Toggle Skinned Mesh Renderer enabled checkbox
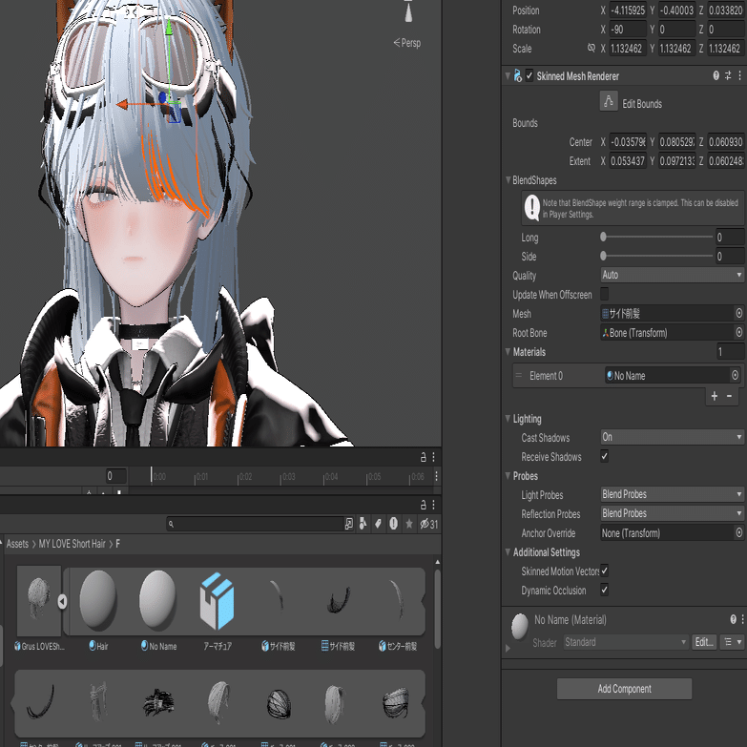This screenshot has width=747, height=747. pyautogui.click(x=529, y=75)
